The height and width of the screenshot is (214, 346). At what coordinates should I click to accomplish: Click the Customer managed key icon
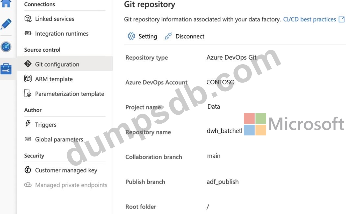pyautogui.click(x=28, y=170)
